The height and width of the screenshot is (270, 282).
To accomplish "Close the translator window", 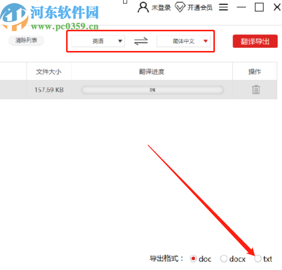I will 277,7.
